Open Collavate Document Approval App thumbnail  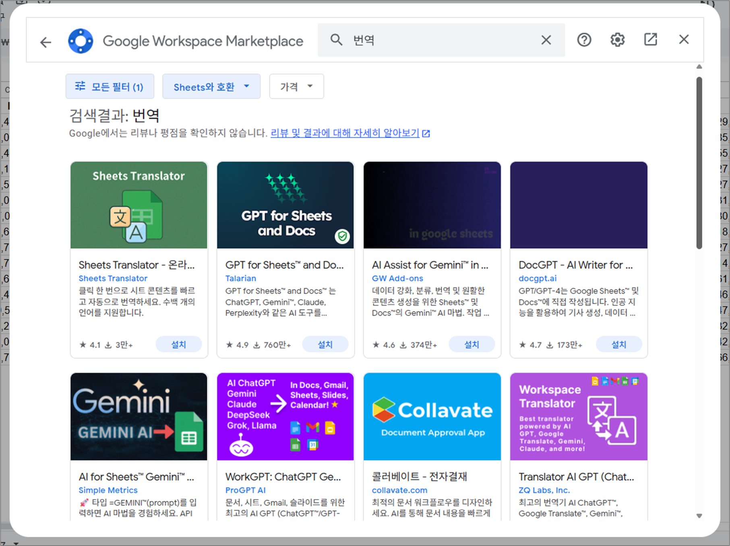pyautogui.click(x=432, y=416)
